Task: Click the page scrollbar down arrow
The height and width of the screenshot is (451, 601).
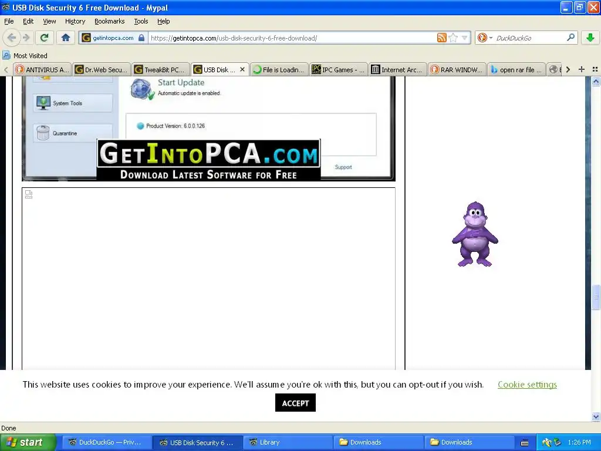Action: click(596, 416)
